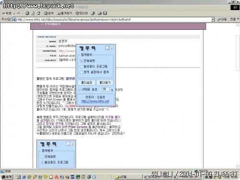Open the http://www.kilho.net link in the popup

pyautogui.click(x=95, y=101)
